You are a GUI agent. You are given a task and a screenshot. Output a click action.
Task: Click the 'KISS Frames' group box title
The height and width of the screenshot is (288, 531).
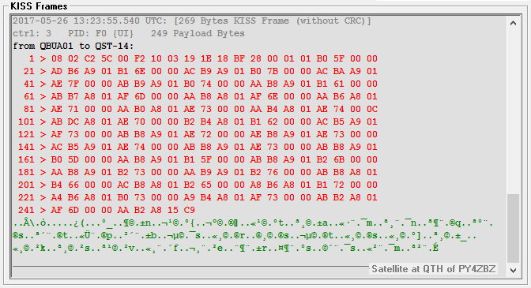click(39, 6)
